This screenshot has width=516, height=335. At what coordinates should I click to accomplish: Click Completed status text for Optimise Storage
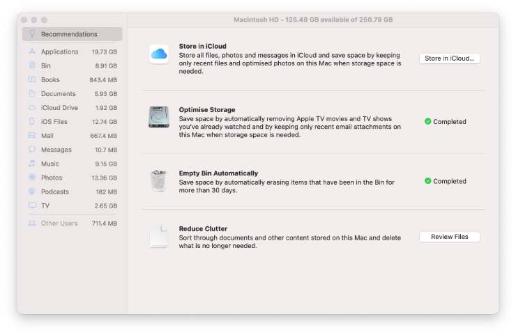coord(450,122)
